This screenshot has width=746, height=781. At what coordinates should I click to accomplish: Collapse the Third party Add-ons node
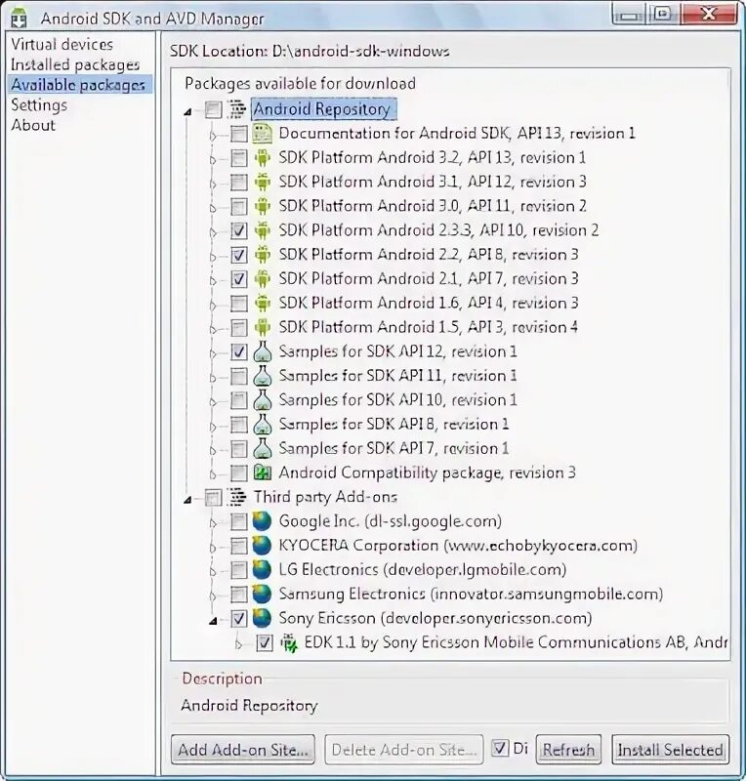[x=187, y=500]
